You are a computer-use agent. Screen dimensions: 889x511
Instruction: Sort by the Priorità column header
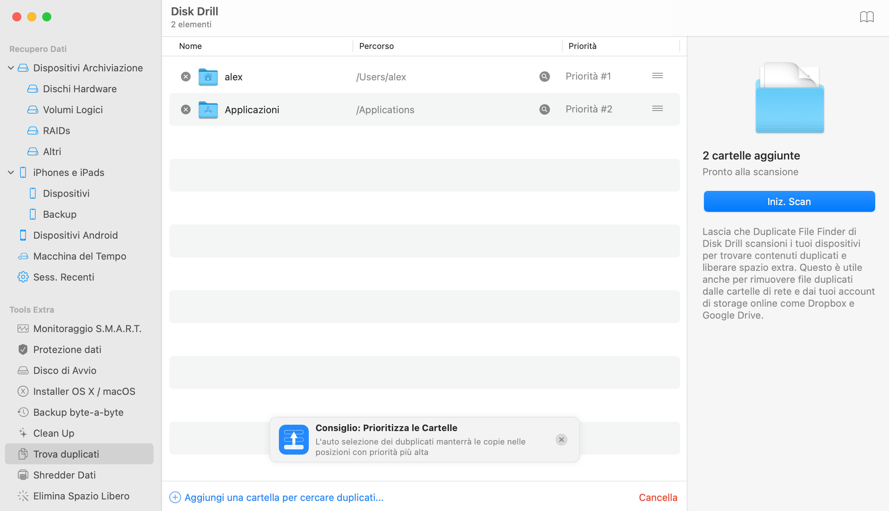[x=582, y=46]
